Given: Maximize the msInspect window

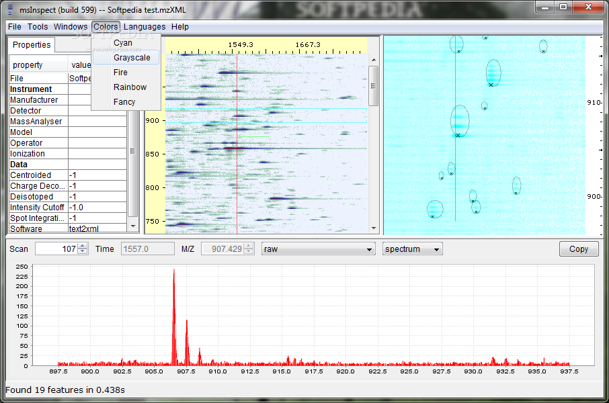Looking at the screenshot, I should 563,7.
